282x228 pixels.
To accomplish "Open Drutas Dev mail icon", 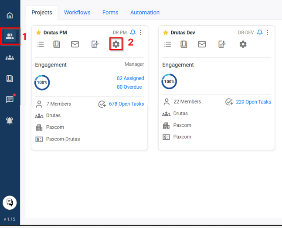I will pyautogui.click(x=202, y=44).
